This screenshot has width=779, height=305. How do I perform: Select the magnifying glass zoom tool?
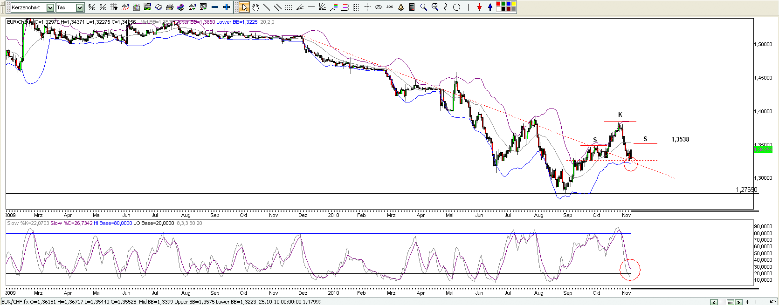[423, 7]
